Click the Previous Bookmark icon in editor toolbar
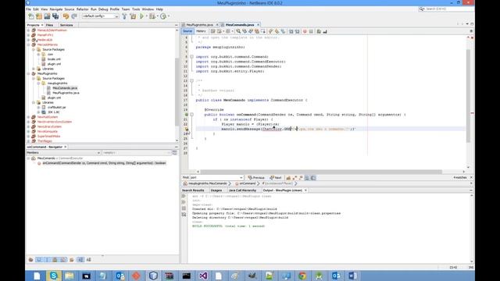The width and height of the screenshot is (500, 281). [x=271, y=31]
